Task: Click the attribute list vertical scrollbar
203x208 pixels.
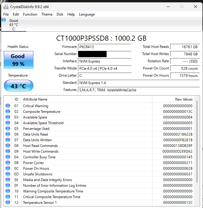Action: click(x=197, y=141)
